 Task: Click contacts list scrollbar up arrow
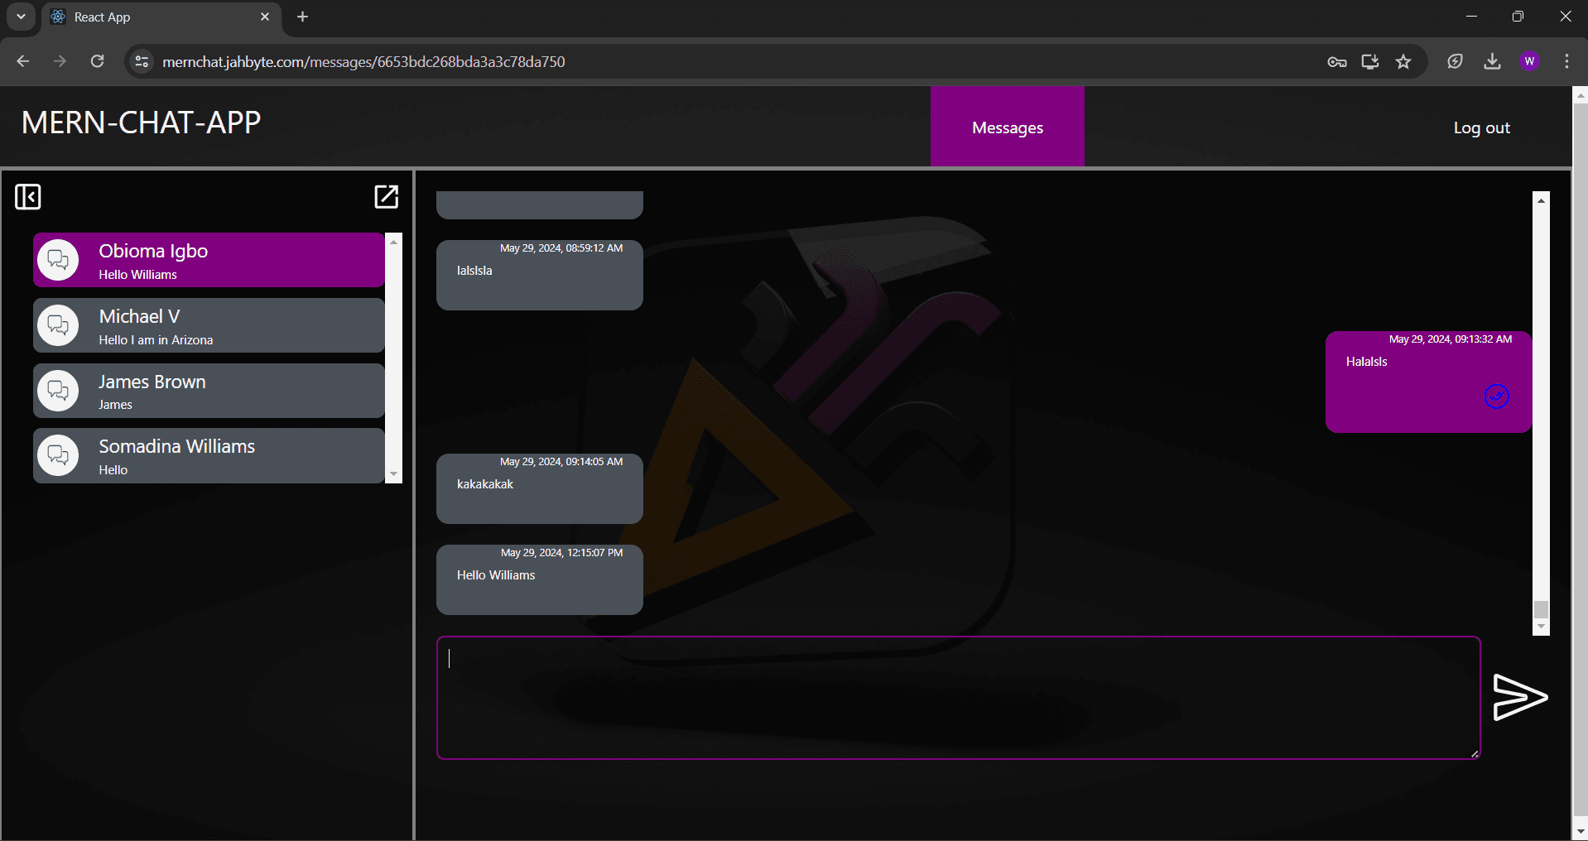(x=393, y=241)
